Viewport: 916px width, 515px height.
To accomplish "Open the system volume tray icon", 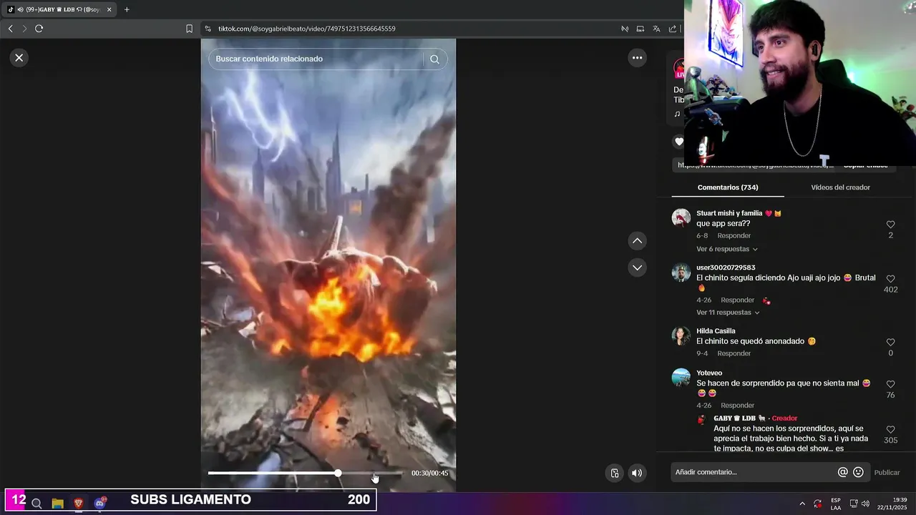I will click(x=865, y=504).
